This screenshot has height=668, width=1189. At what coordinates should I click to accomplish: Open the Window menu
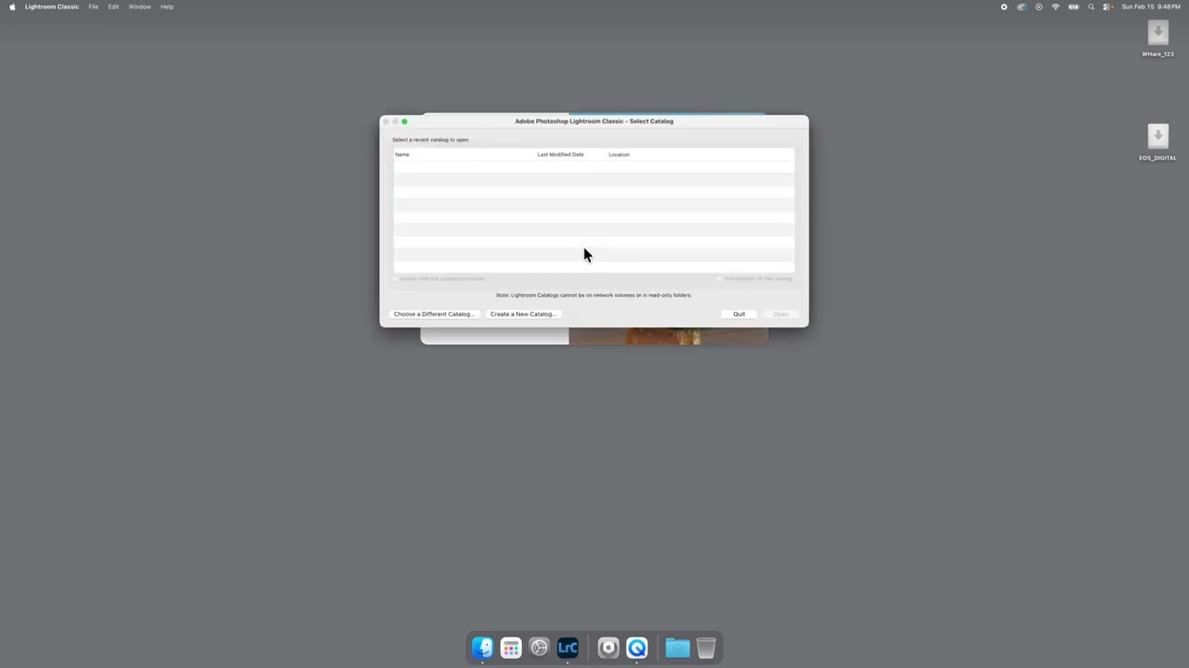[x=139, y=6]
